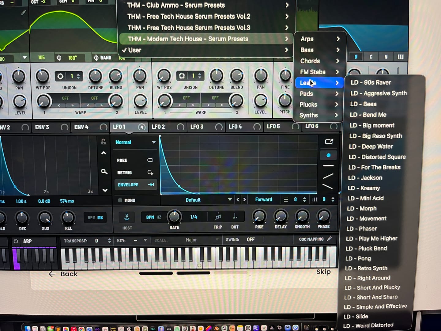
Task: Expand the FM Stabs preset submenu
Action: click(320, 72)
